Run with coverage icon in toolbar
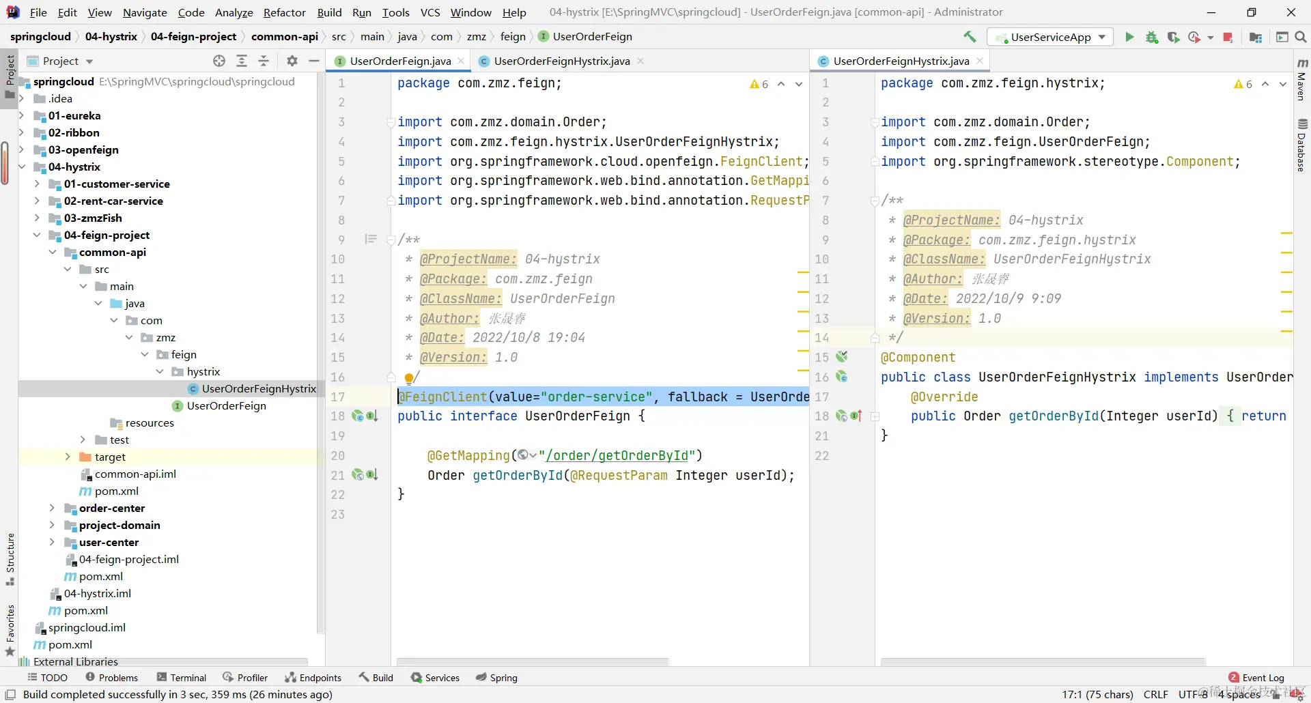Image resolution: width=1311 pixels, height=703 pixels. tap(1173, 37)
